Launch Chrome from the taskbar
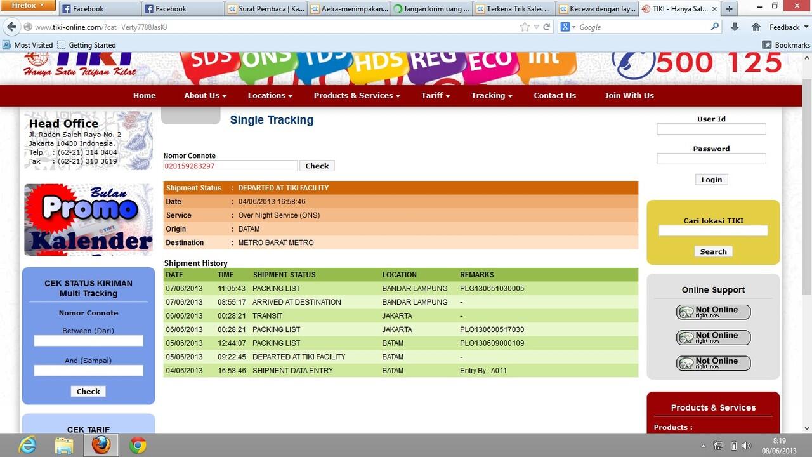 tap(138, 446)
